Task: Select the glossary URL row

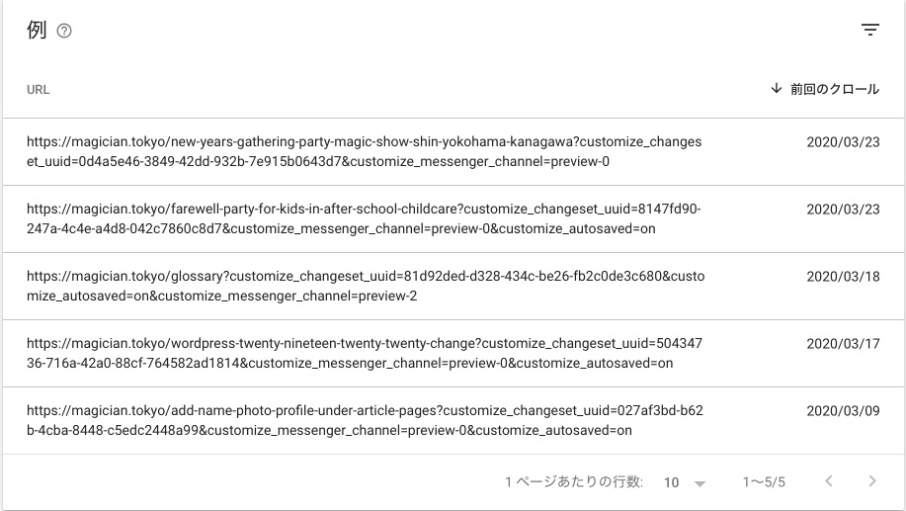Action: pyautogui.click(x=364, y=286)
